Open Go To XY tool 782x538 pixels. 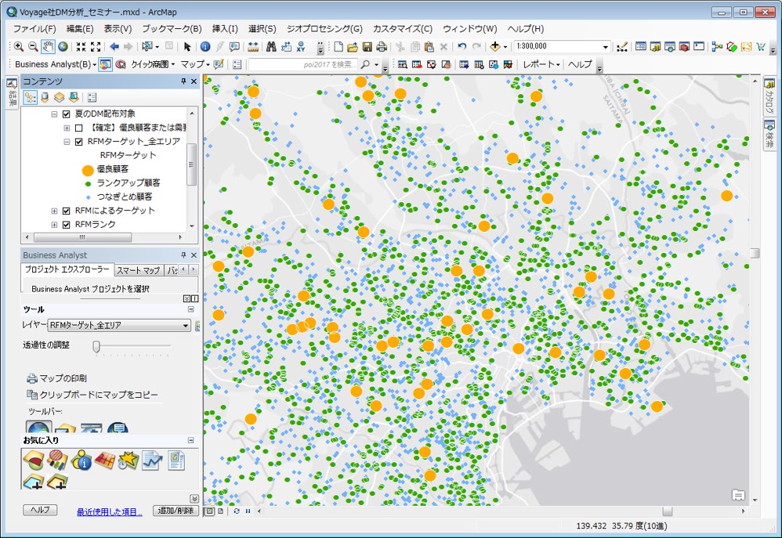(x=301, y=46)
